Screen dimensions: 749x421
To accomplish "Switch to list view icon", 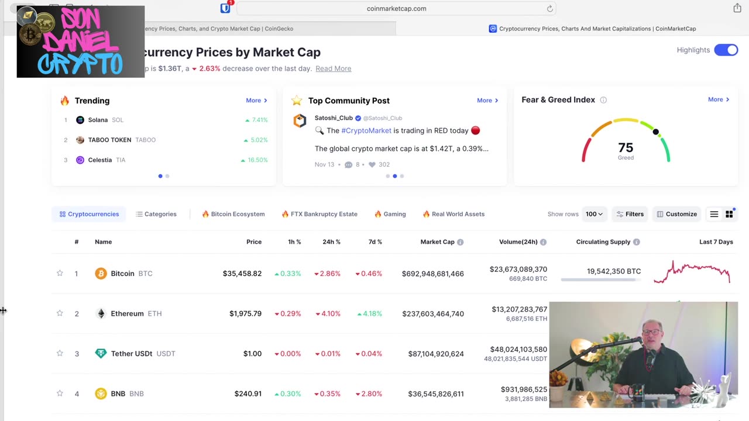I will point(714,214).
